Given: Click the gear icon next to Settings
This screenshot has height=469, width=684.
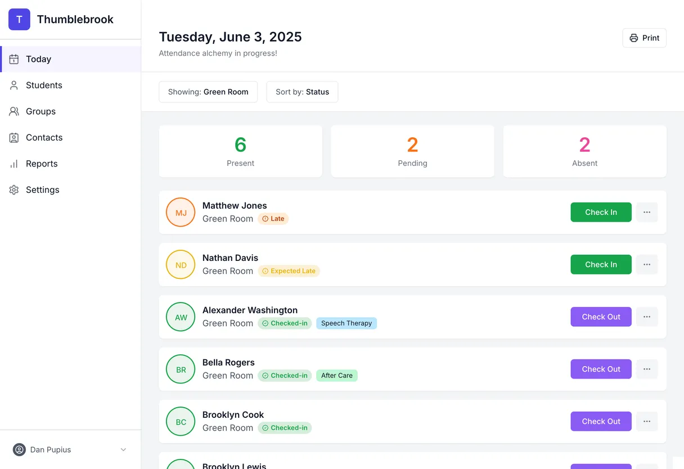Looking at the screenshot, I should point(14,190).
